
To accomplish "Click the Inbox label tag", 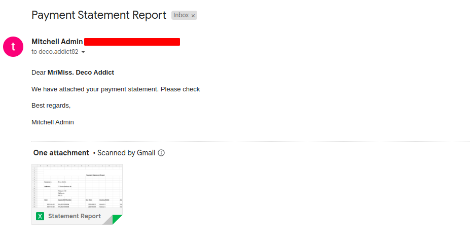I will [181, 15].
